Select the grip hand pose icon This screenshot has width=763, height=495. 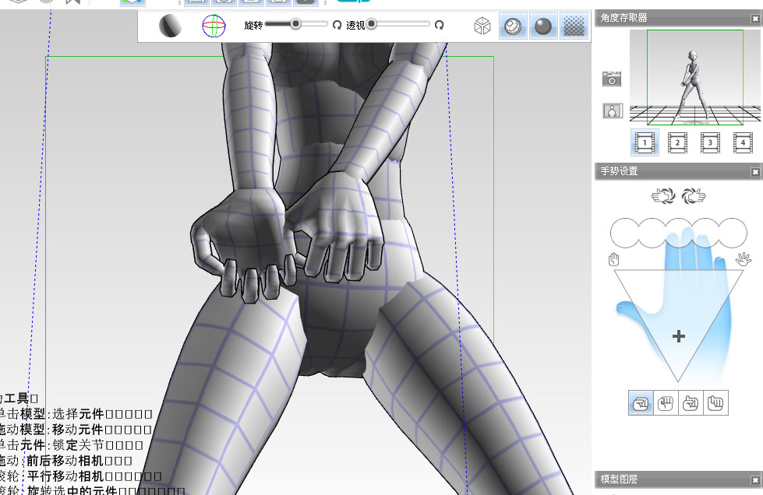[x=641, y=402]
